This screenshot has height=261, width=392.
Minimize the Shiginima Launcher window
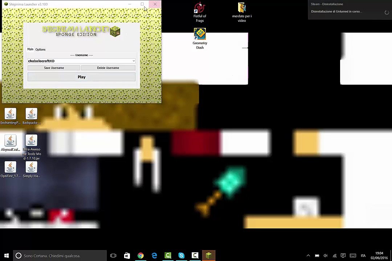pyautogui.click(x=130, y=4)
